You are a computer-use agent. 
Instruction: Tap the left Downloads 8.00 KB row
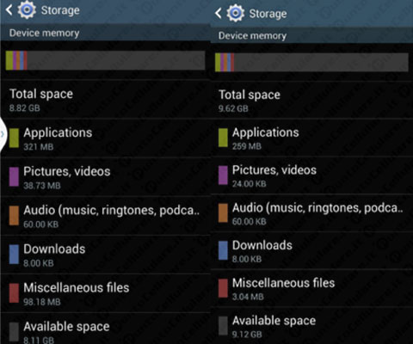[105, 255]
